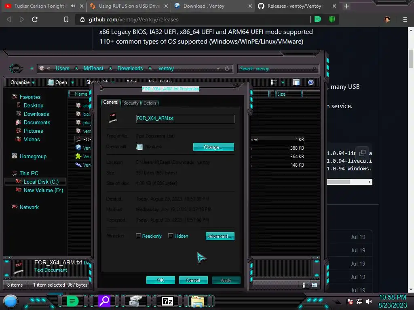
Task: Refresh the ventoy folder in address bar
Action: [x=227, y=69]
